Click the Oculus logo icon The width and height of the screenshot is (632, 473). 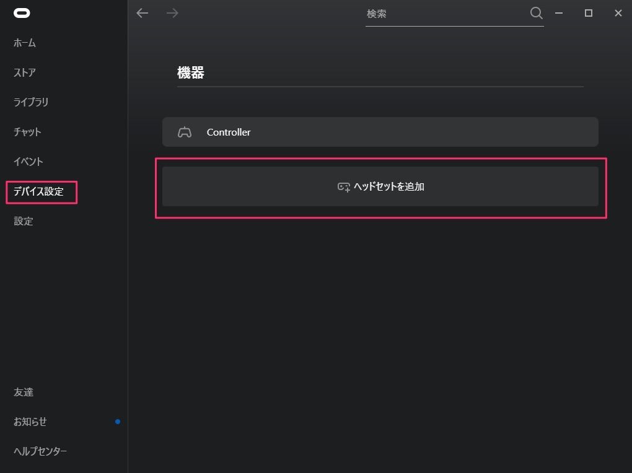[22, 13]
